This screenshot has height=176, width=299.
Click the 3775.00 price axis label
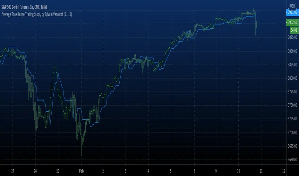[x=292, y=92]
